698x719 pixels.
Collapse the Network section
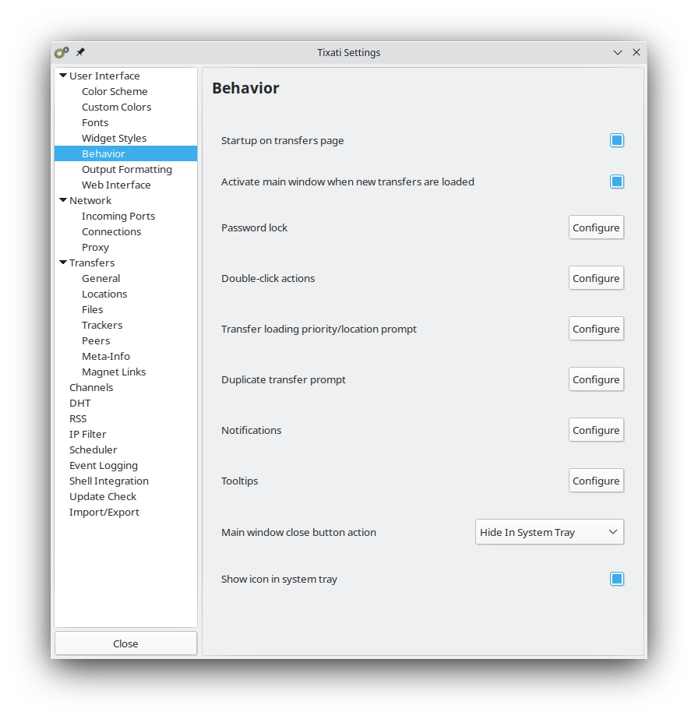coord(63,200)
